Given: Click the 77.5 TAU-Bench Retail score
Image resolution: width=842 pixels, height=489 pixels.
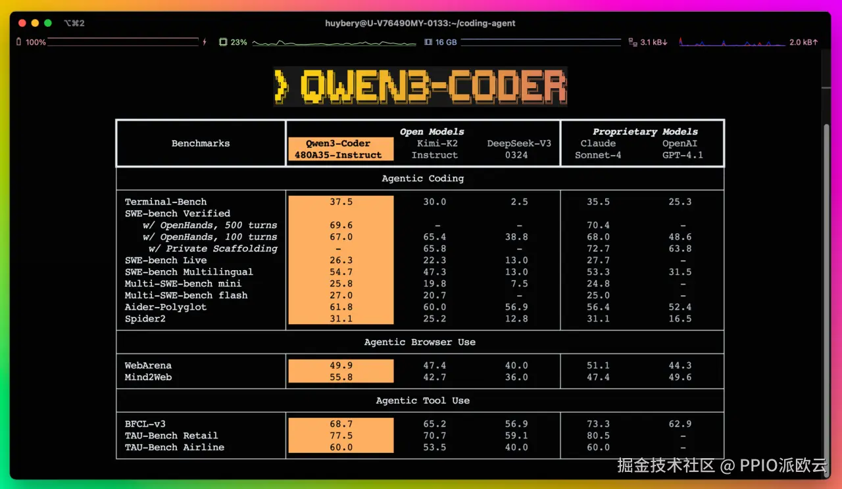Looking at the screenshot, I should (x=341, y=435).
